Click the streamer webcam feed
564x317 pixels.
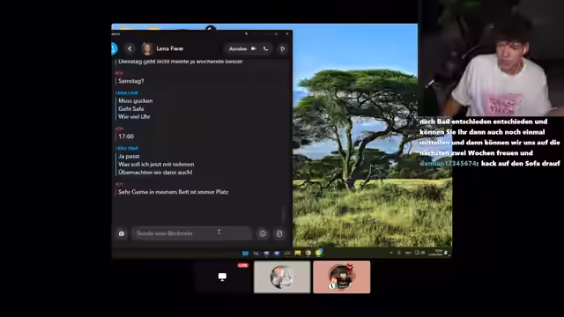[491, 58]
